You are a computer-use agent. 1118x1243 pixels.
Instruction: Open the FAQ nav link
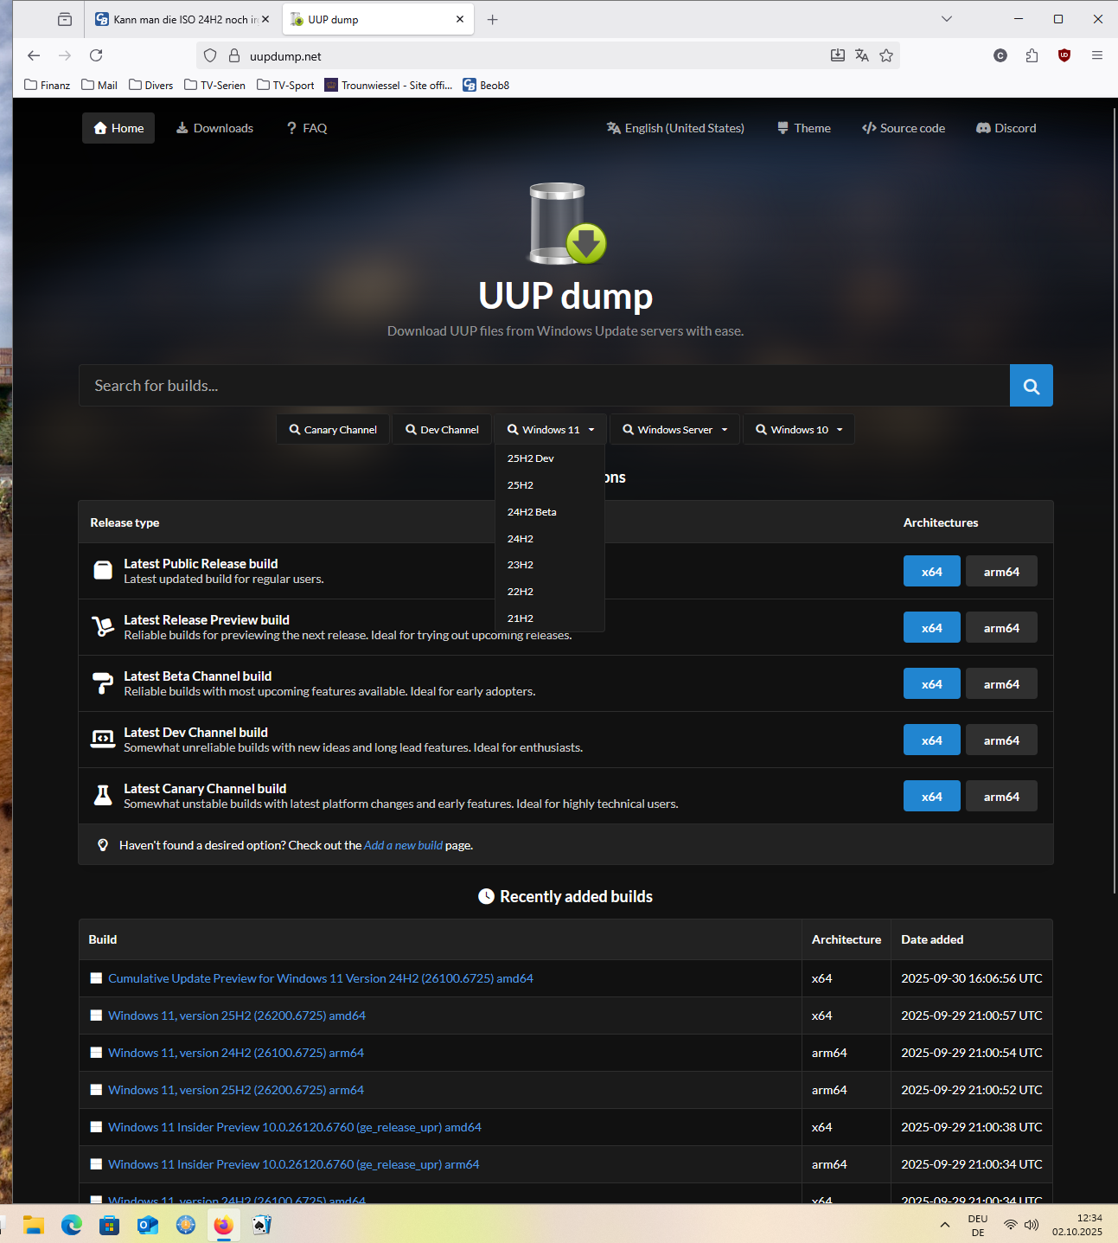coord(307,128)
